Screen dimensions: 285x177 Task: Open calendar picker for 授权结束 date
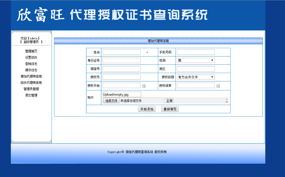(x=218, y=86)
